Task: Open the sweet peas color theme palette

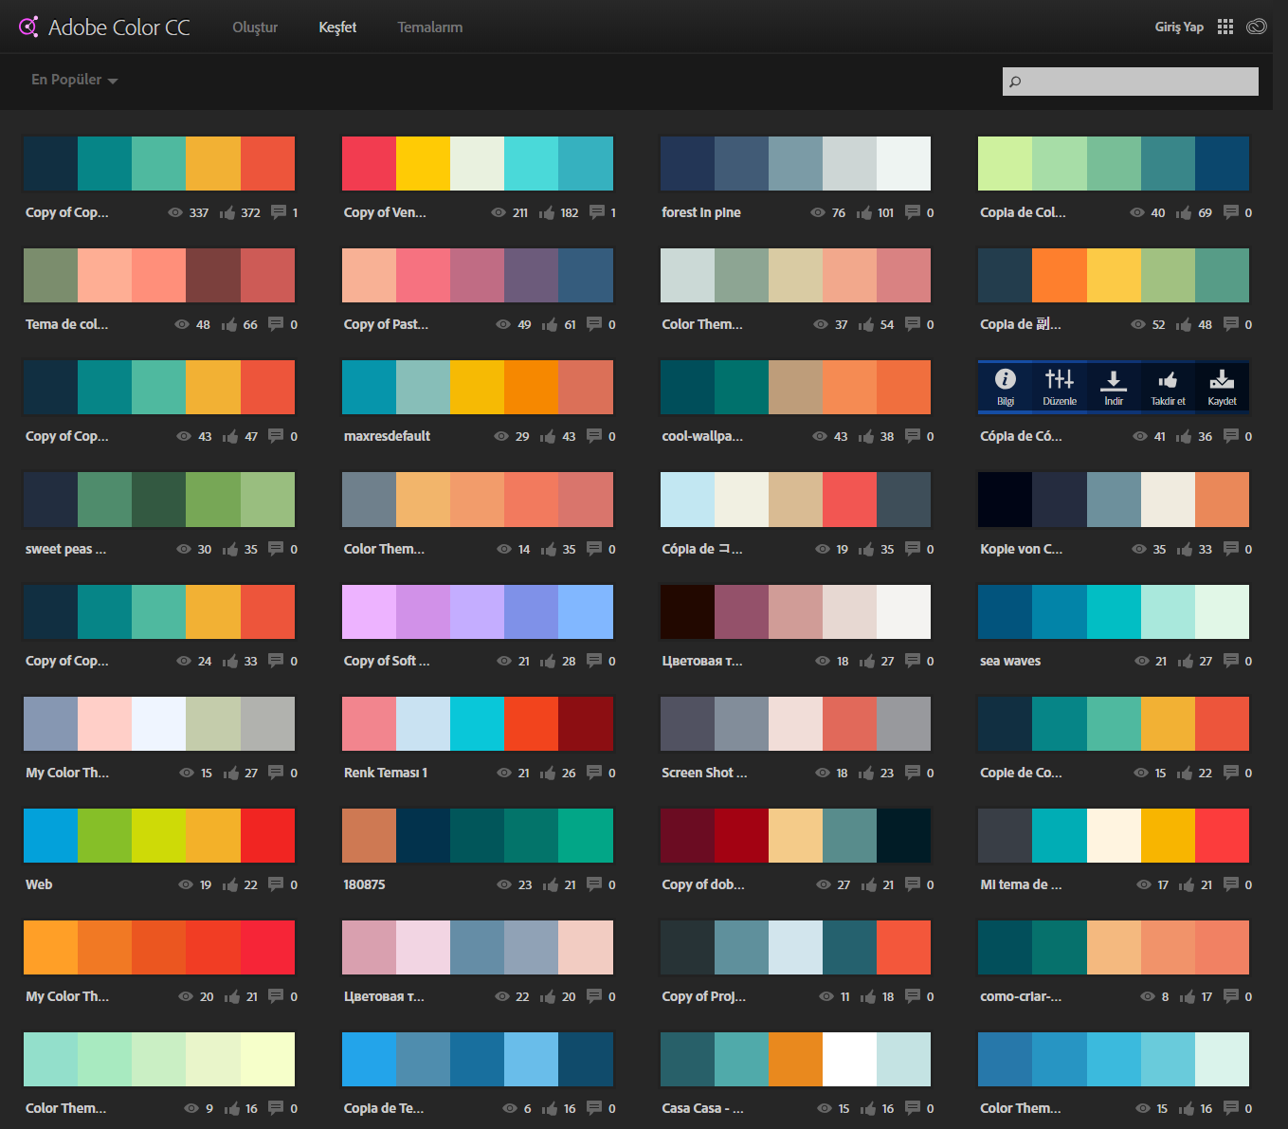Action: click(159, 500)
